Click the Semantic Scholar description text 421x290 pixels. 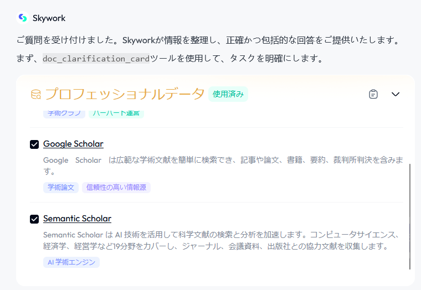pos(220,240)
